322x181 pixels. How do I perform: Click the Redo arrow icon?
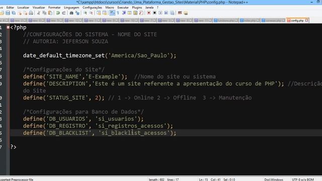click(x=64, y=13)
